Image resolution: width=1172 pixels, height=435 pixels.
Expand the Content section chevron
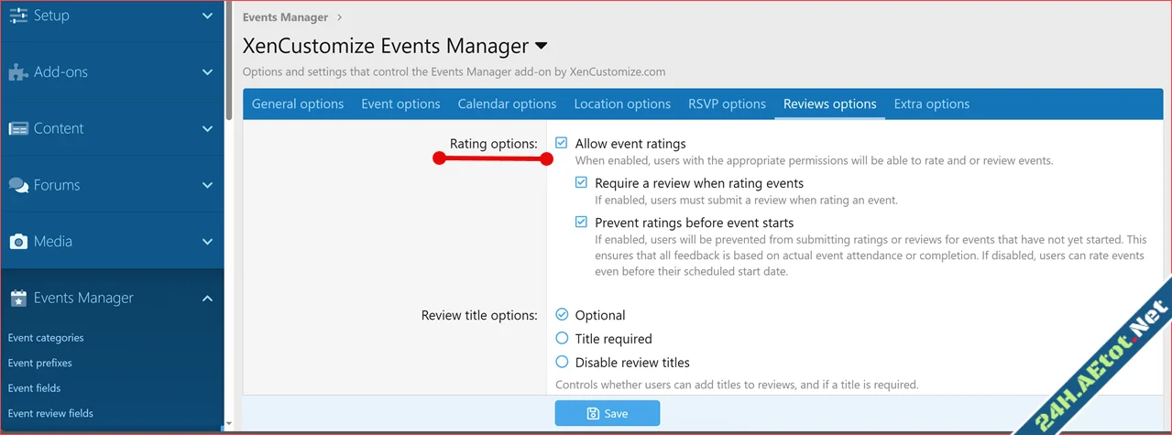208,129
